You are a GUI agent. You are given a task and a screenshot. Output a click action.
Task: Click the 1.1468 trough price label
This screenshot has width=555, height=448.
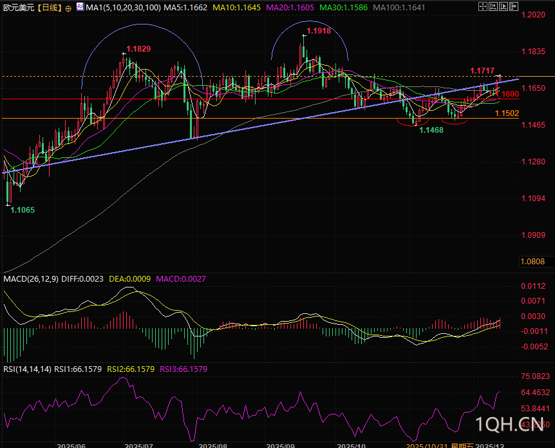[x=431, y=130]
